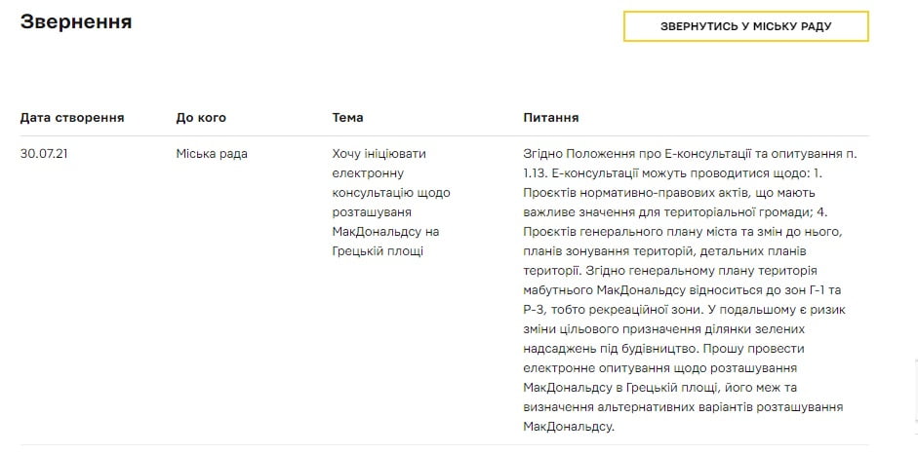
Task: Click the 'Дата створення' column header
Action: 72,118
